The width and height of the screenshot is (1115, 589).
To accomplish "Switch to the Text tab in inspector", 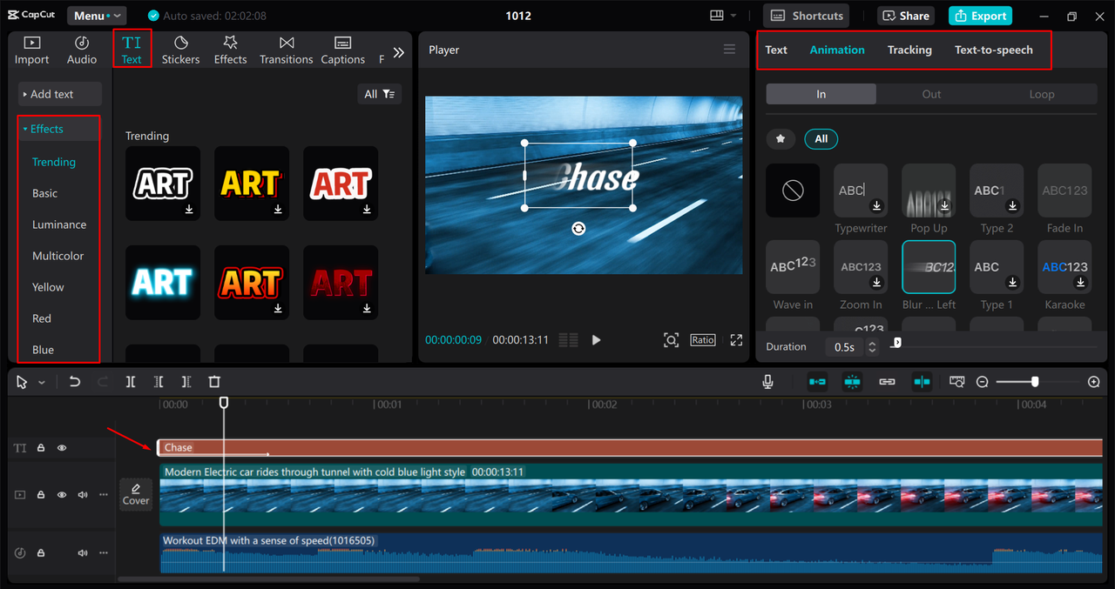I will [776, 50].
